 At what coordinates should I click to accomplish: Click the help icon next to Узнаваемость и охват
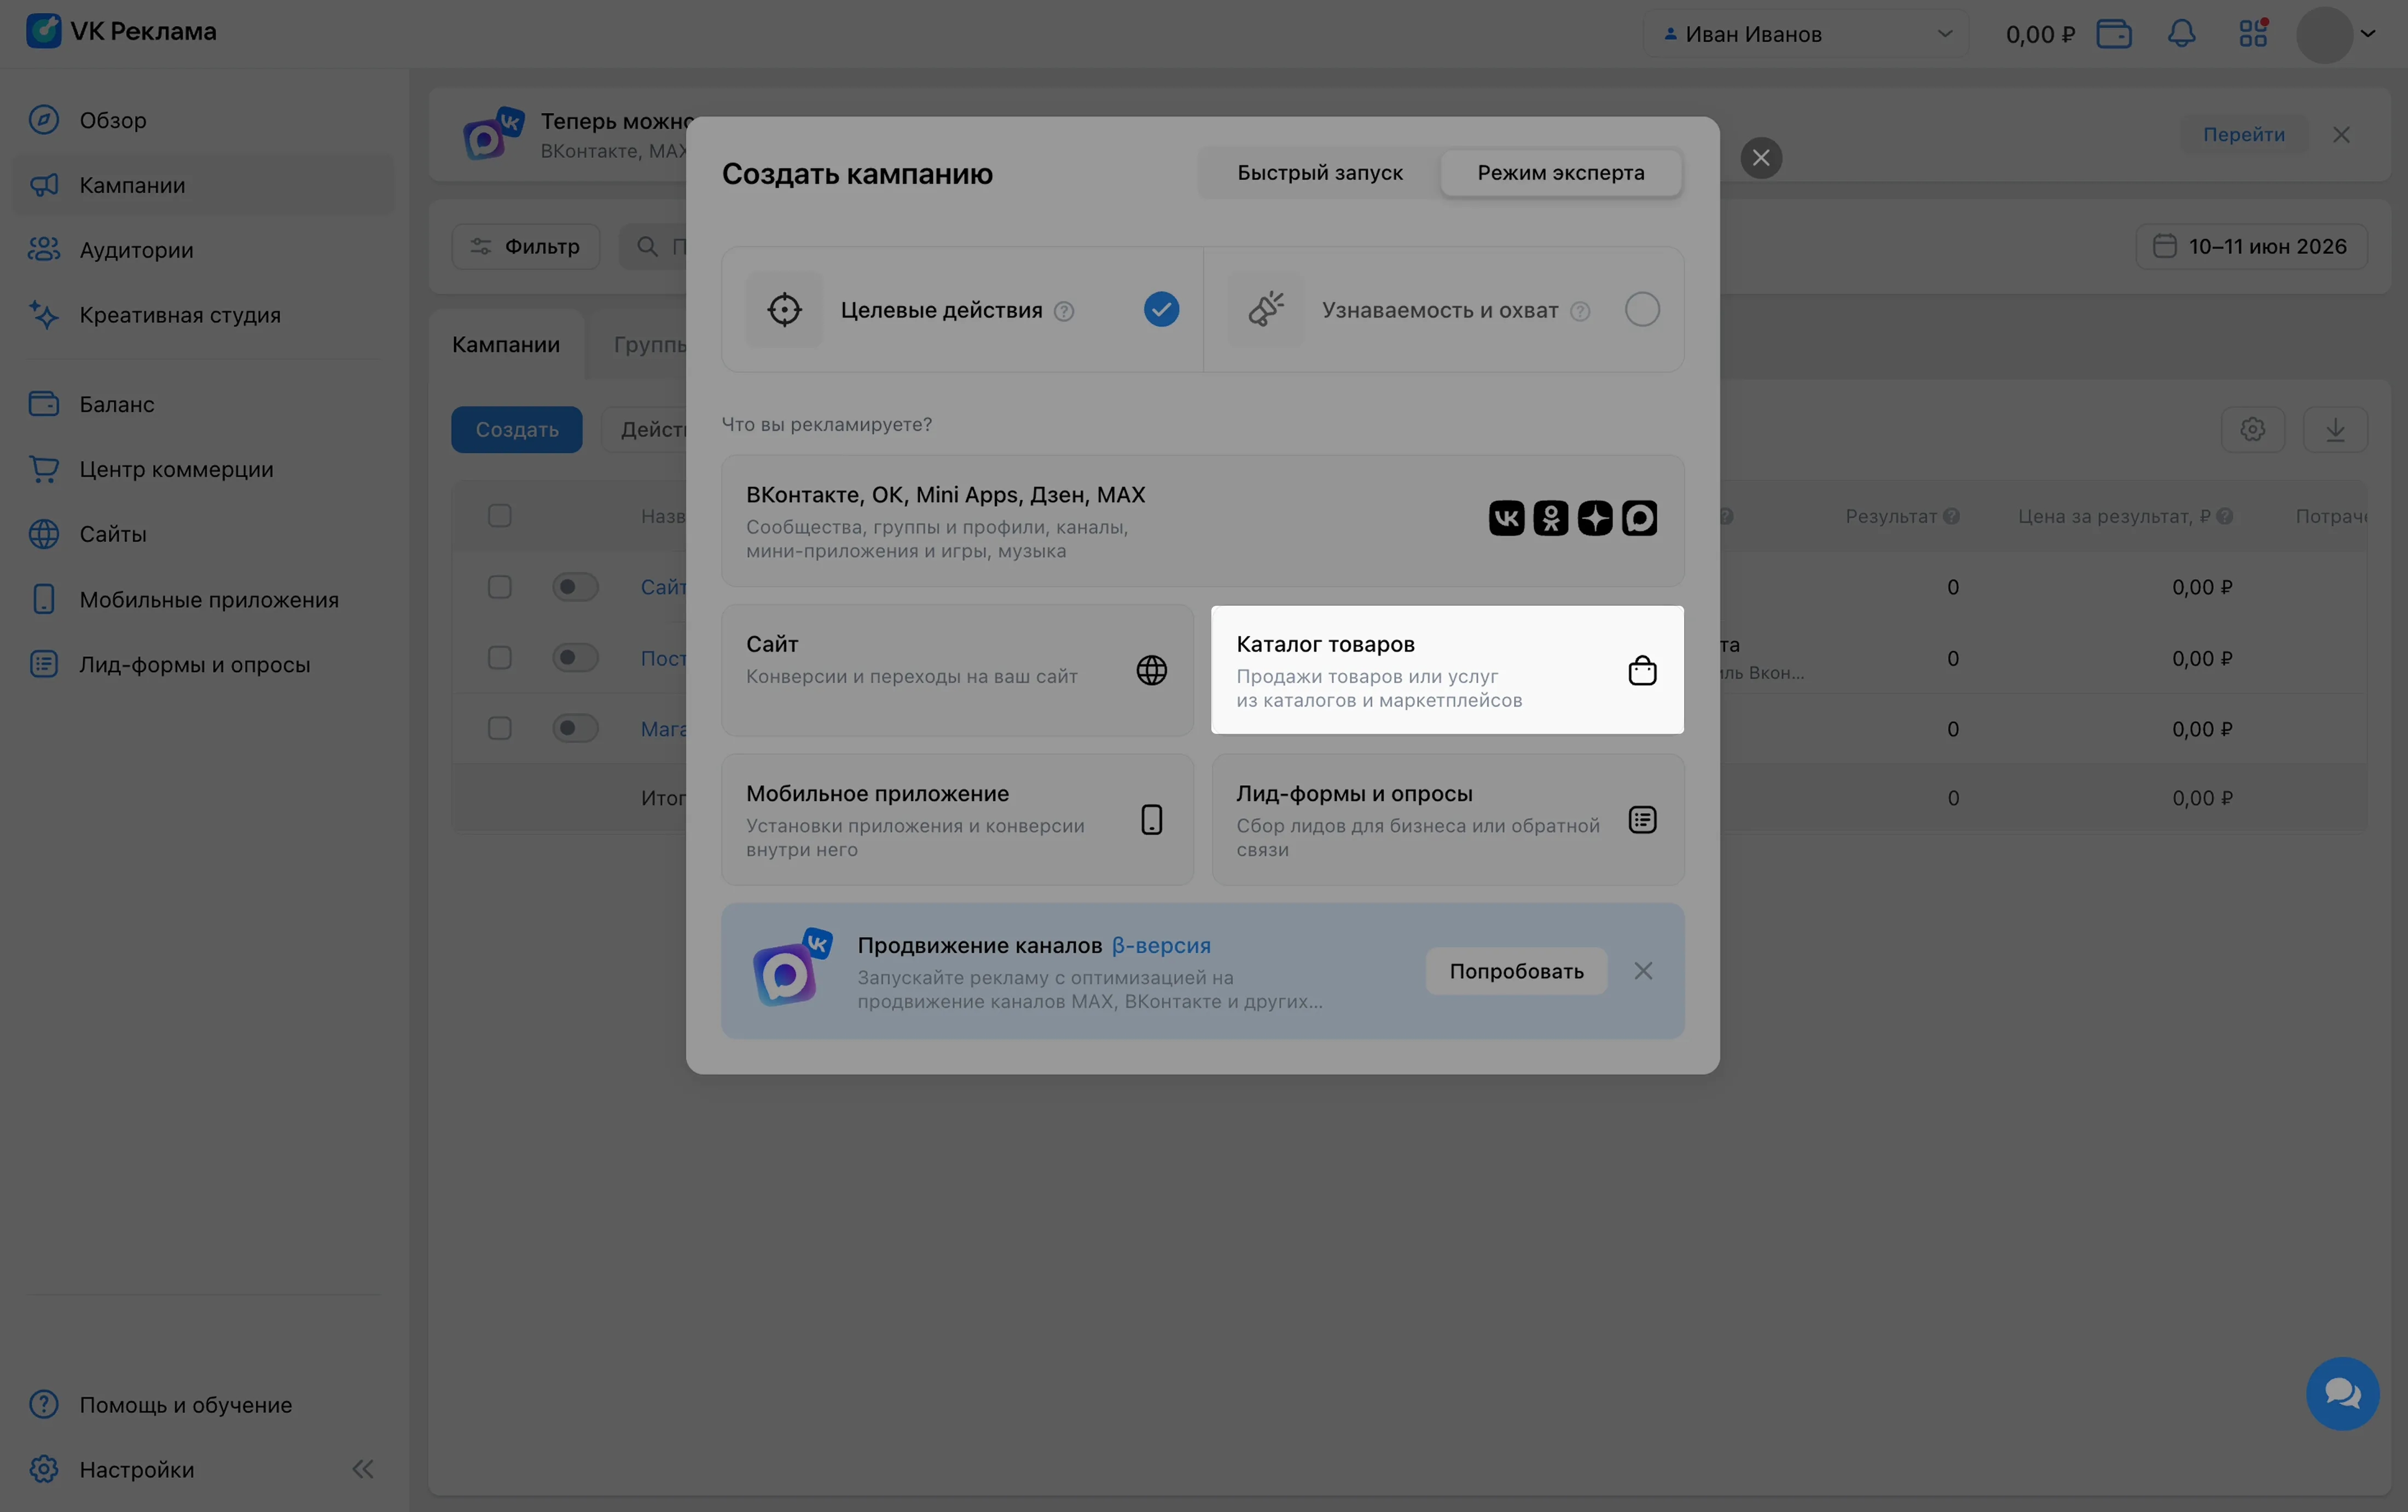[1580, 311]
